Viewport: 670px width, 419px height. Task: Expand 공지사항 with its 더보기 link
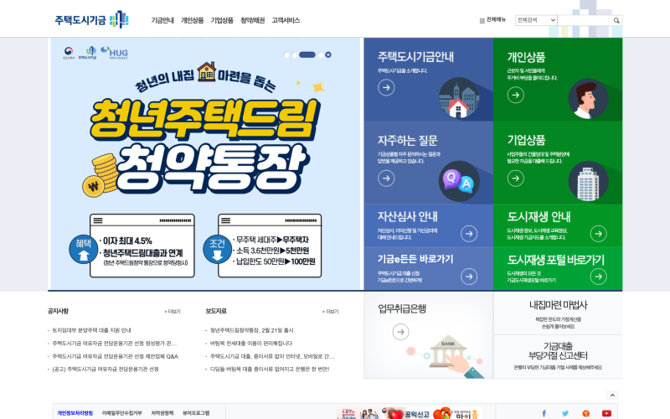coord(173,312)
